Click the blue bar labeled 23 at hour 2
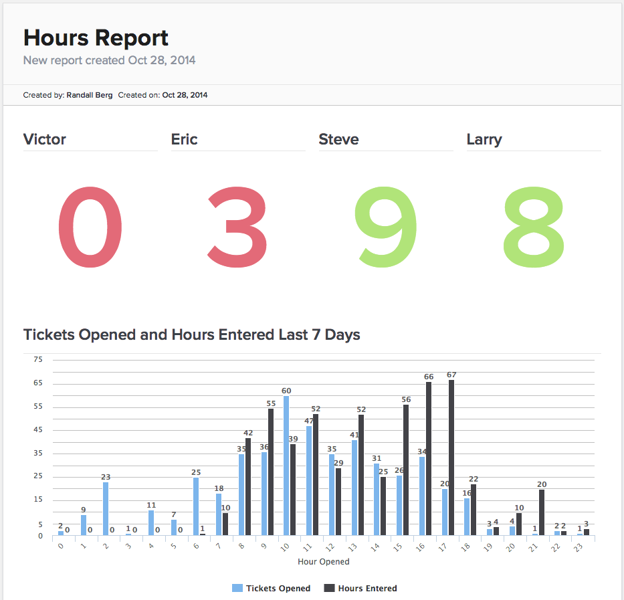The width and height of the screenshot is (624, 600). click(x=106, y=509)
